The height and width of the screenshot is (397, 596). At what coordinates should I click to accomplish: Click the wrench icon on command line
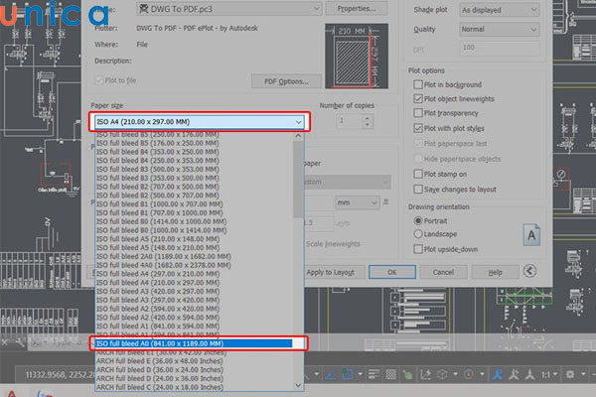click(20, 343)
